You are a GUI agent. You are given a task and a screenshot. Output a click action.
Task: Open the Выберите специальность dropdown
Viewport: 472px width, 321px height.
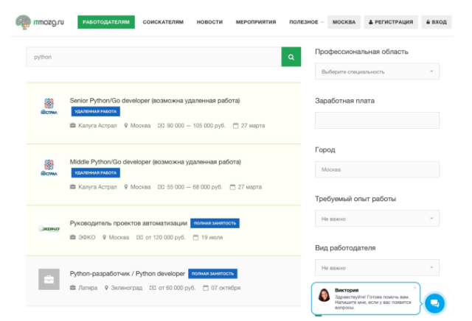(x=377, y=71)
